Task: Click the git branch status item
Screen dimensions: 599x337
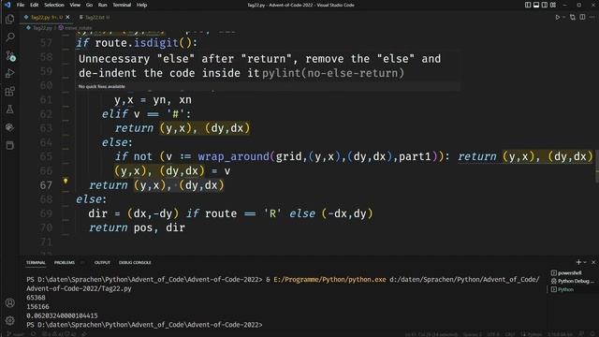Action: (x=15, y=334)
